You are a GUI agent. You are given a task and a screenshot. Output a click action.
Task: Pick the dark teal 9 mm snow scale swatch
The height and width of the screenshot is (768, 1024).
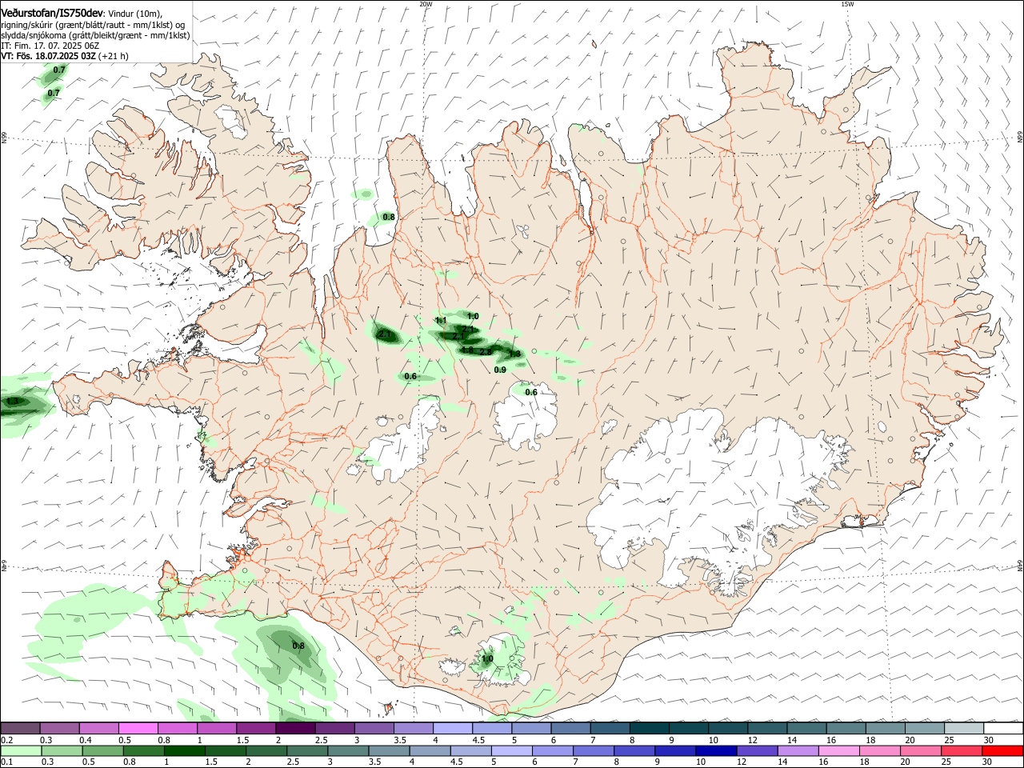689,728
